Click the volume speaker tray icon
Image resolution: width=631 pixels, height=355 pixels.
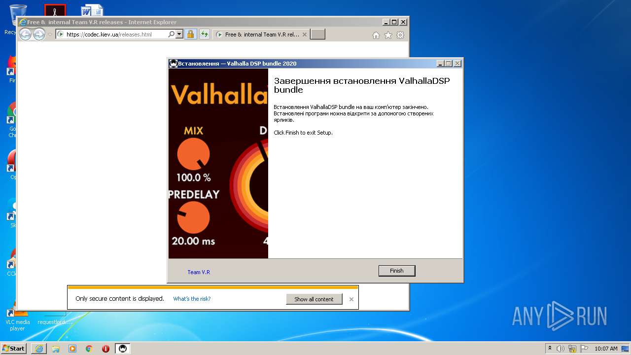tap(561, 349)
